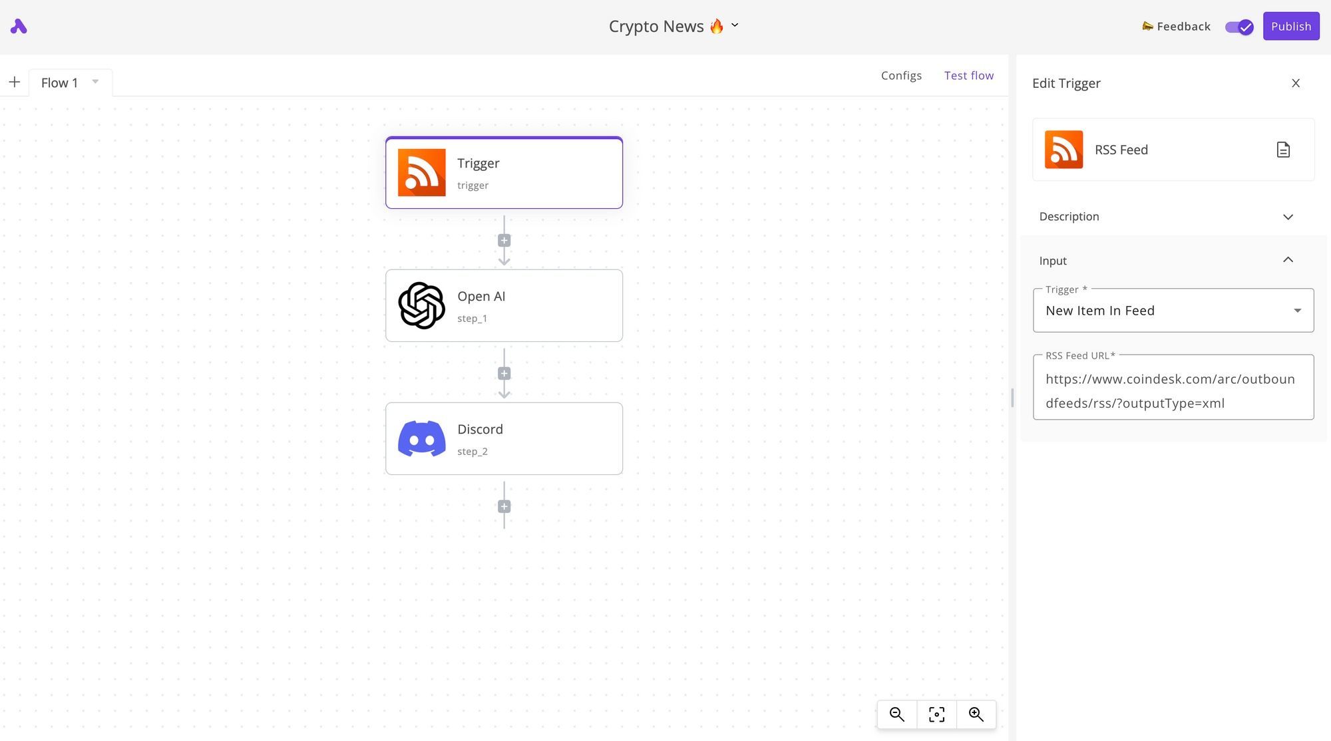Fit the flow to view
The width and height of the screenshot is (1331, 741).
pyautogui.click(x=936, y=714)
